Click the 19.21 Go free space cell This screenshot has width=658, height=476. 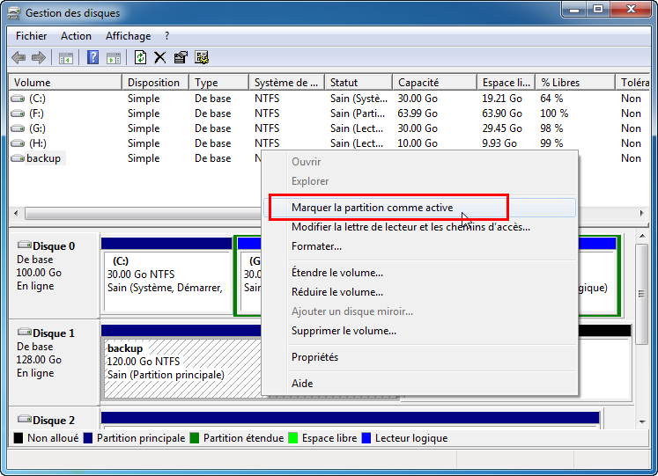pyautogui.click(x=502, y=99)
